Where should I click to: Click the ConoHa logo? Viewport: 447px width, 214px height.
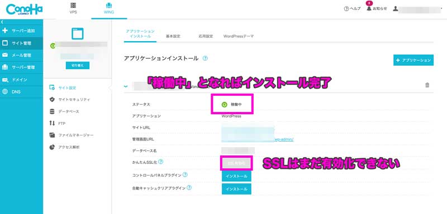pyautogui.click(x=24, y=9)
